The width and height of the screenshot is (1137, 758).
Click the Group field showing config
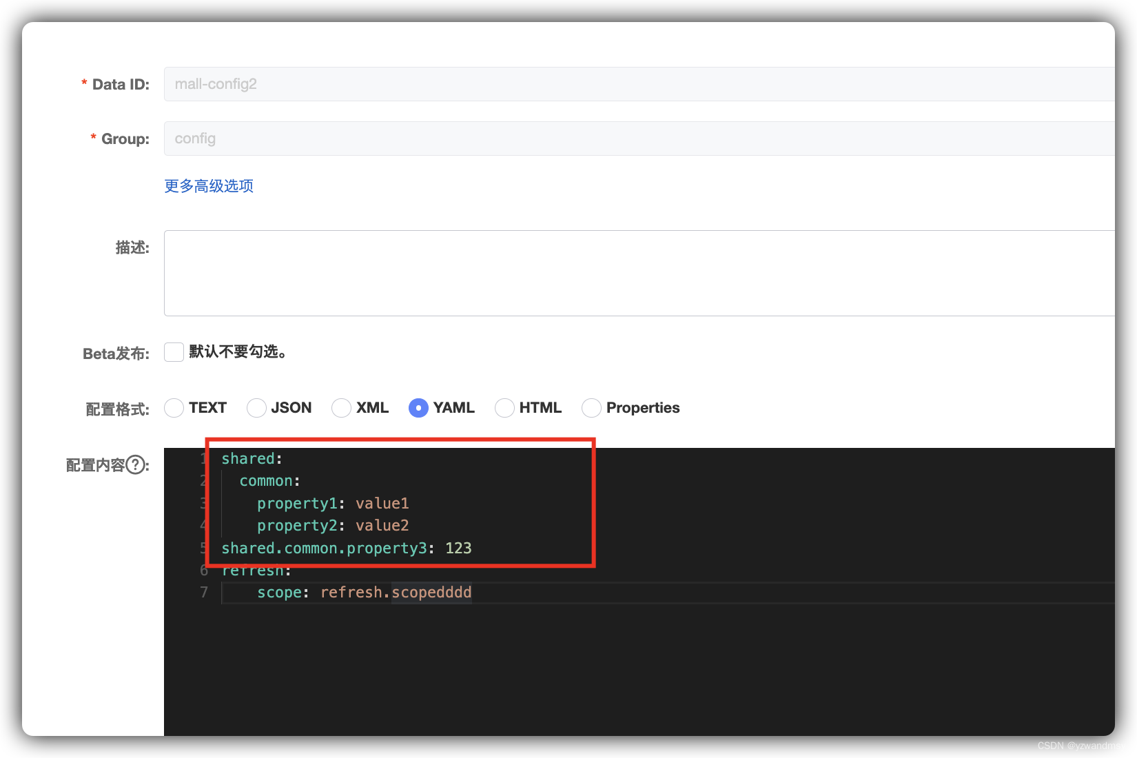482,138
